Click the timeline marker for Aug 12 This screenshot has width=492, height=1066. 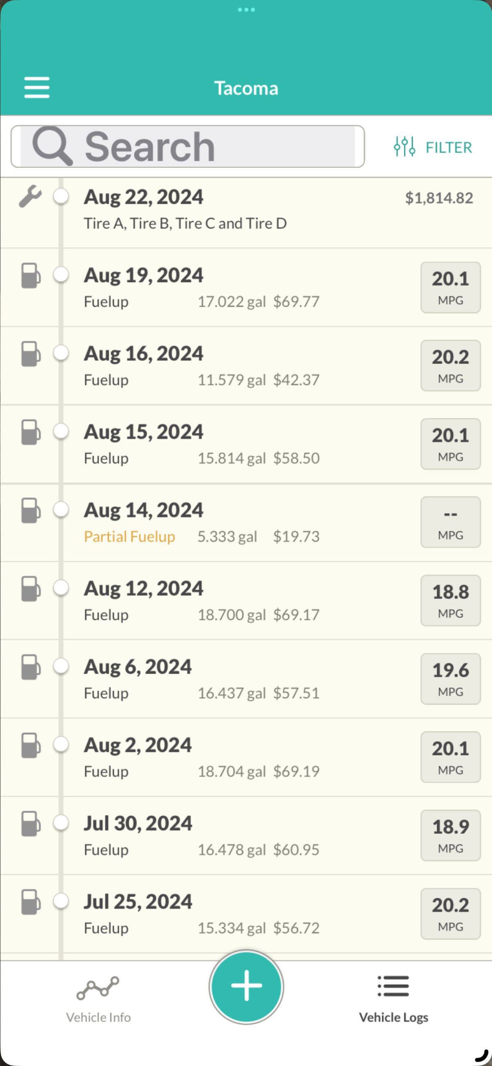(61, 588)
